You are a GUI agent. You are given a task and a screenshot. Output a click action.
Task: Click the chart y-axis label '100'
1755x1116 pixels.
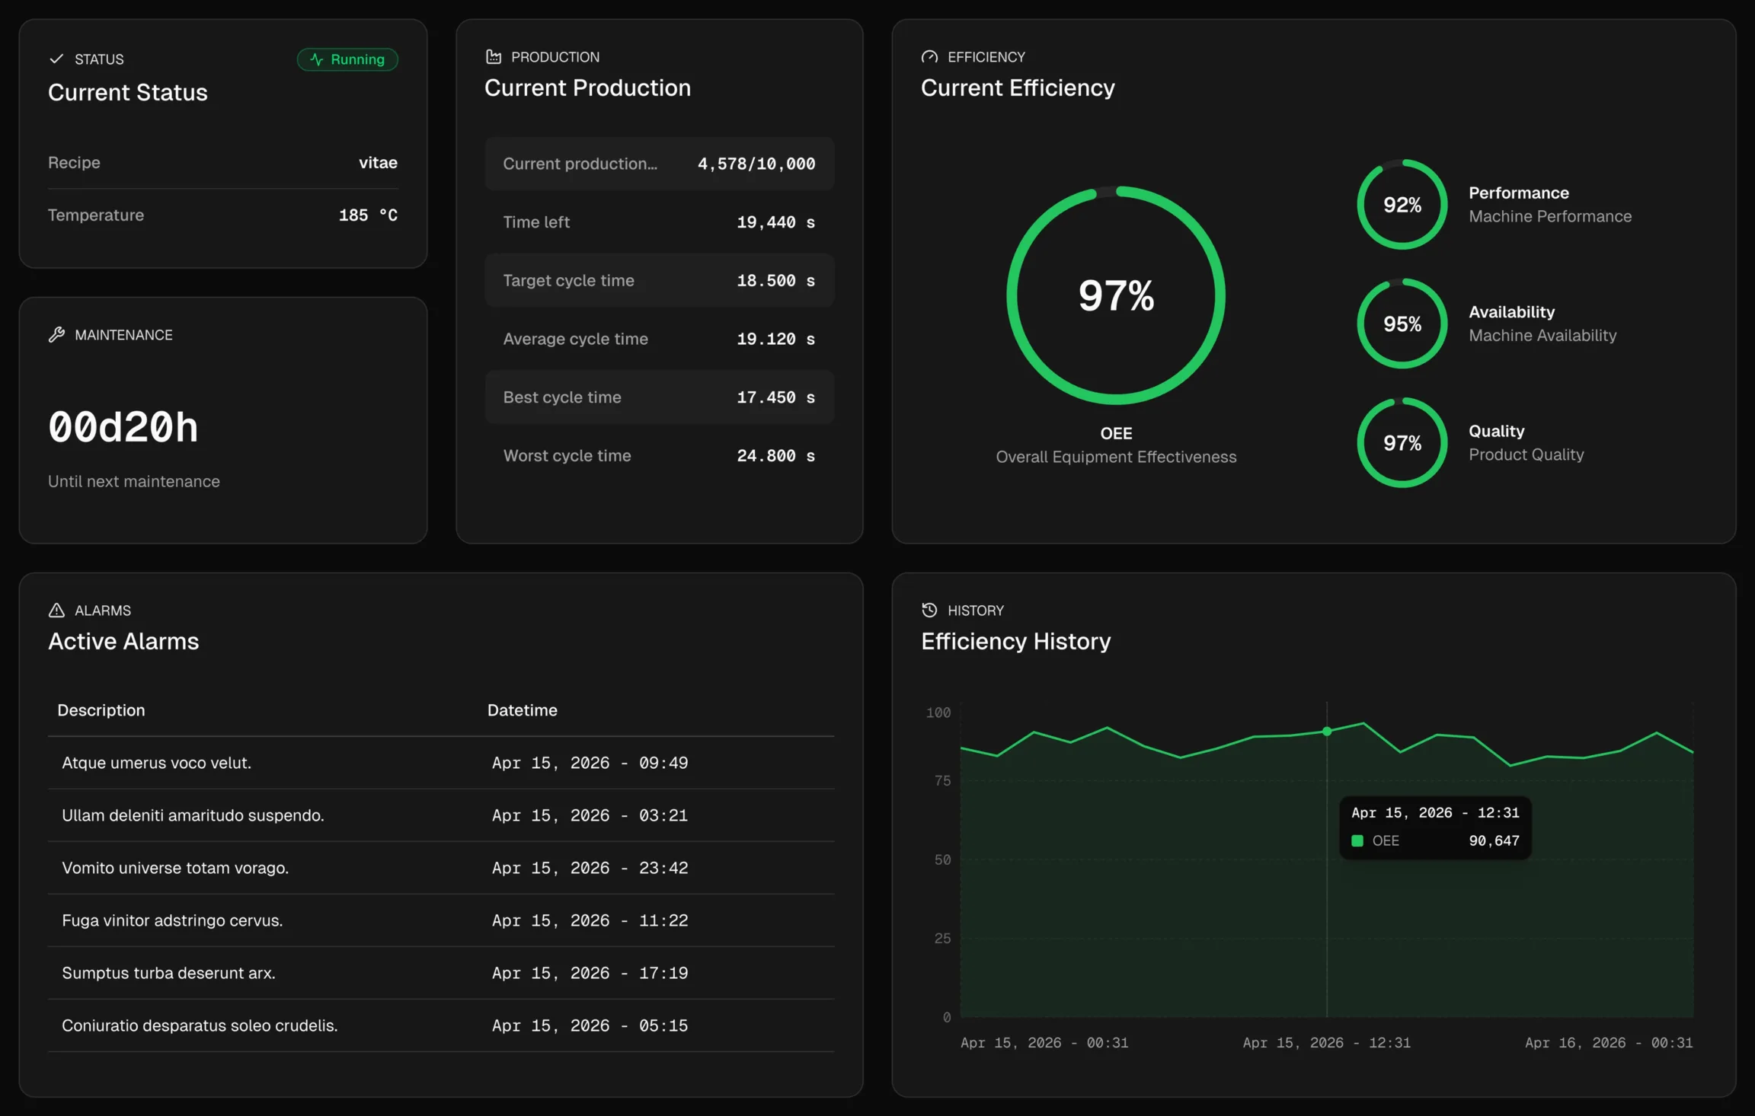[938, 713]
